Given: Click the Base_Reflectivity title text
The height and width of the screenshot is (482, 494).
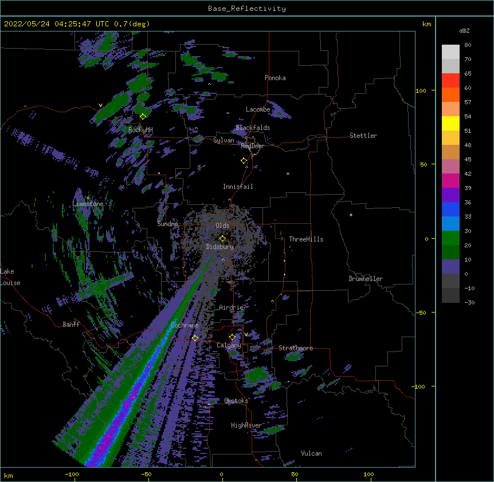Looking at the screenshot, I should (247, 9).
